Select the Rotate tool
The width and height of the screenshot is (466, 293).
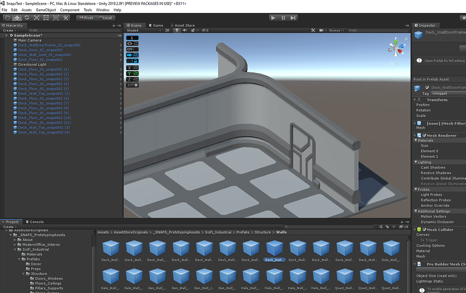[x=27, y=18]
